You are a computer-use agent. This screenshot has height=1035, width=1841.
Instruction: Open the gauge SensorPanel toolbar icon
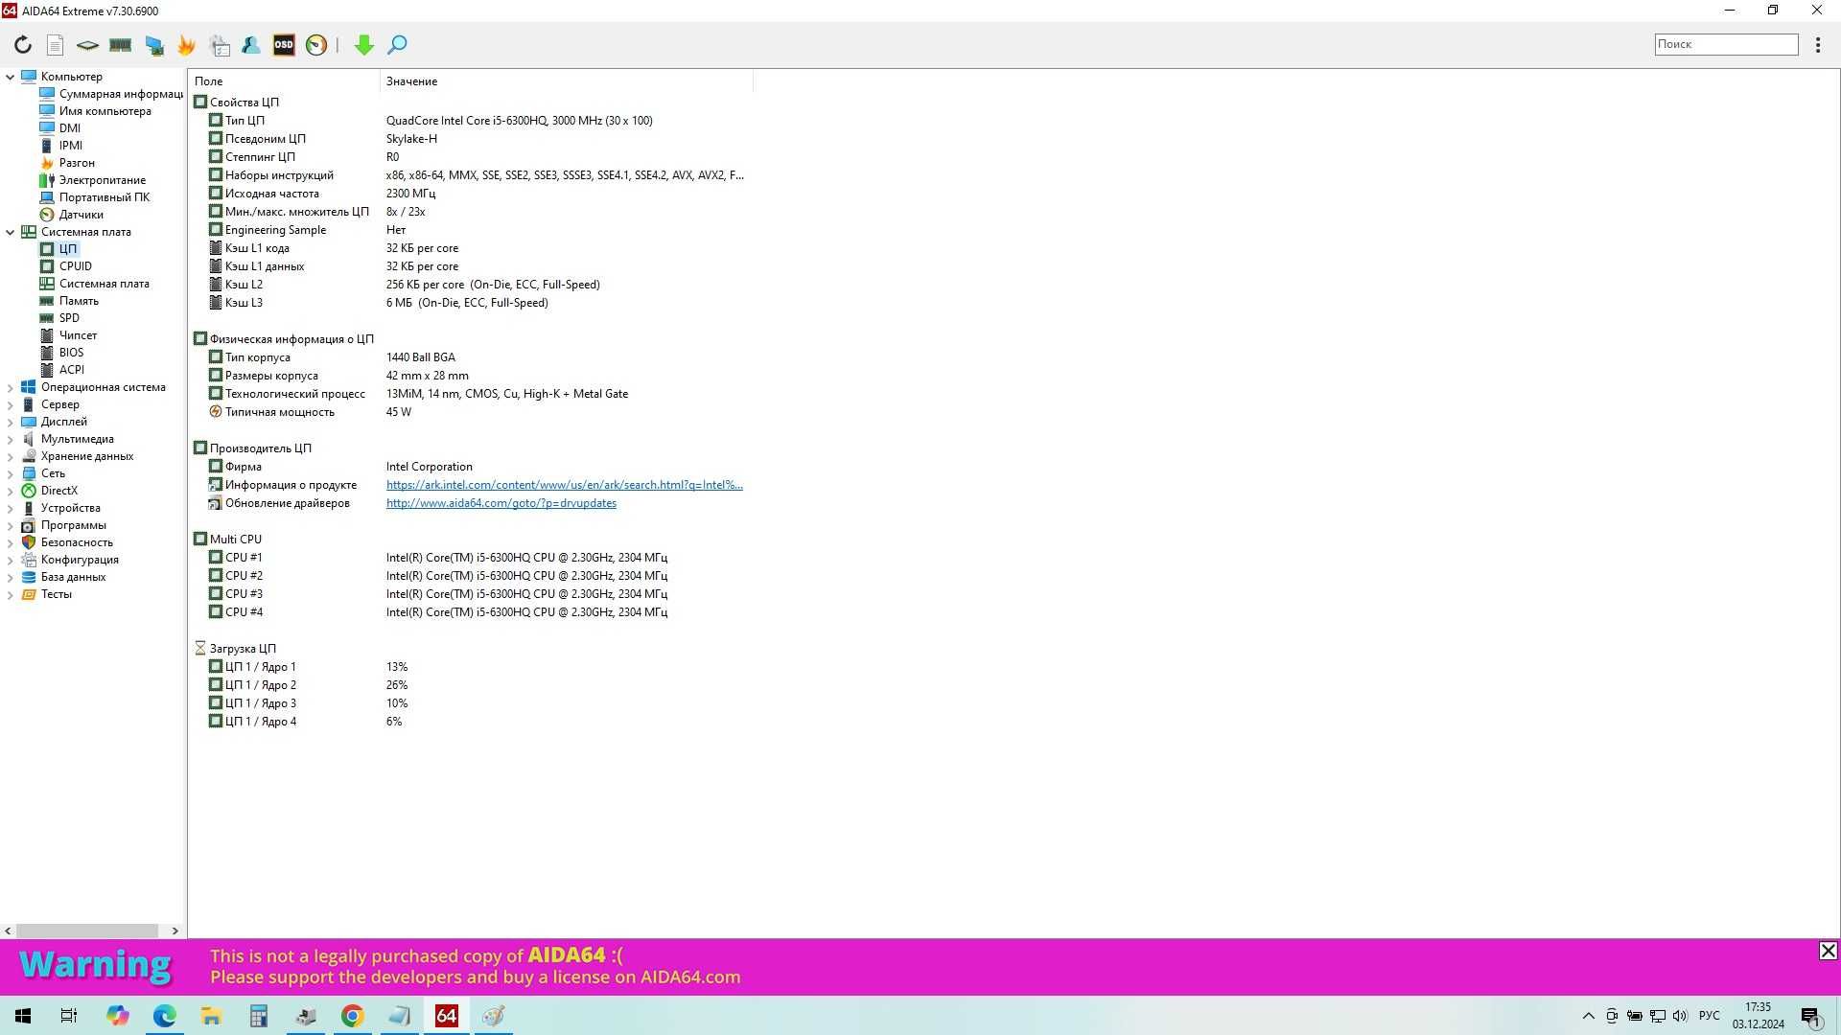pos(316,45)
